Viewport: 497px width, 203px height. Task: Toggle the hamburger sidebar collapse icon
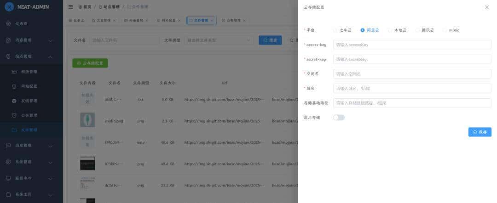[71, 6]
